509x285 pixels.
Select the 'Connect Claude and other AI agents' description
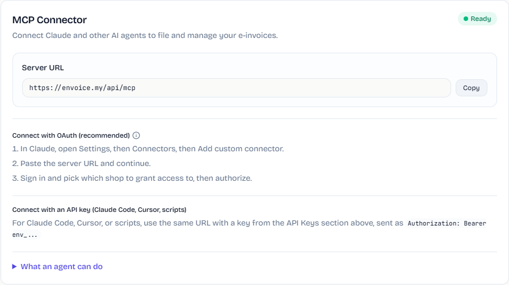click(145, 35)
